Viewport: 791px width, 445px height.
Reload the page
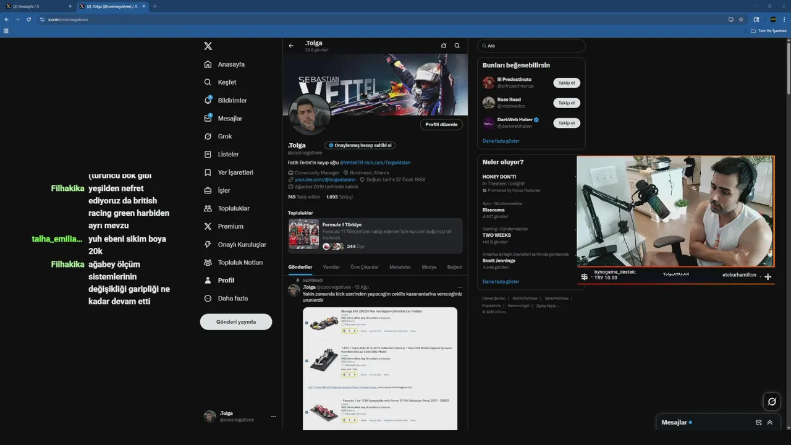28,19
